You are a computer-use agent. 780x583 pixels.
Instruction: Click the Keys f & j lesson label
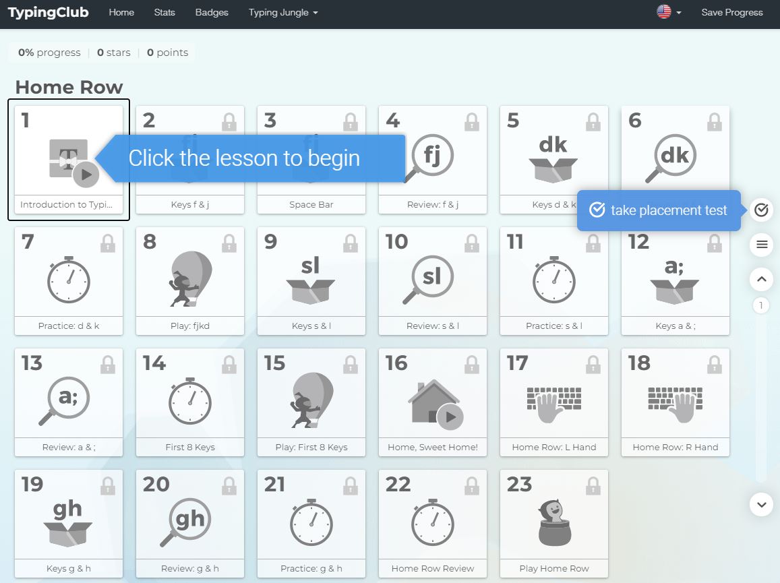click(190, 204)
